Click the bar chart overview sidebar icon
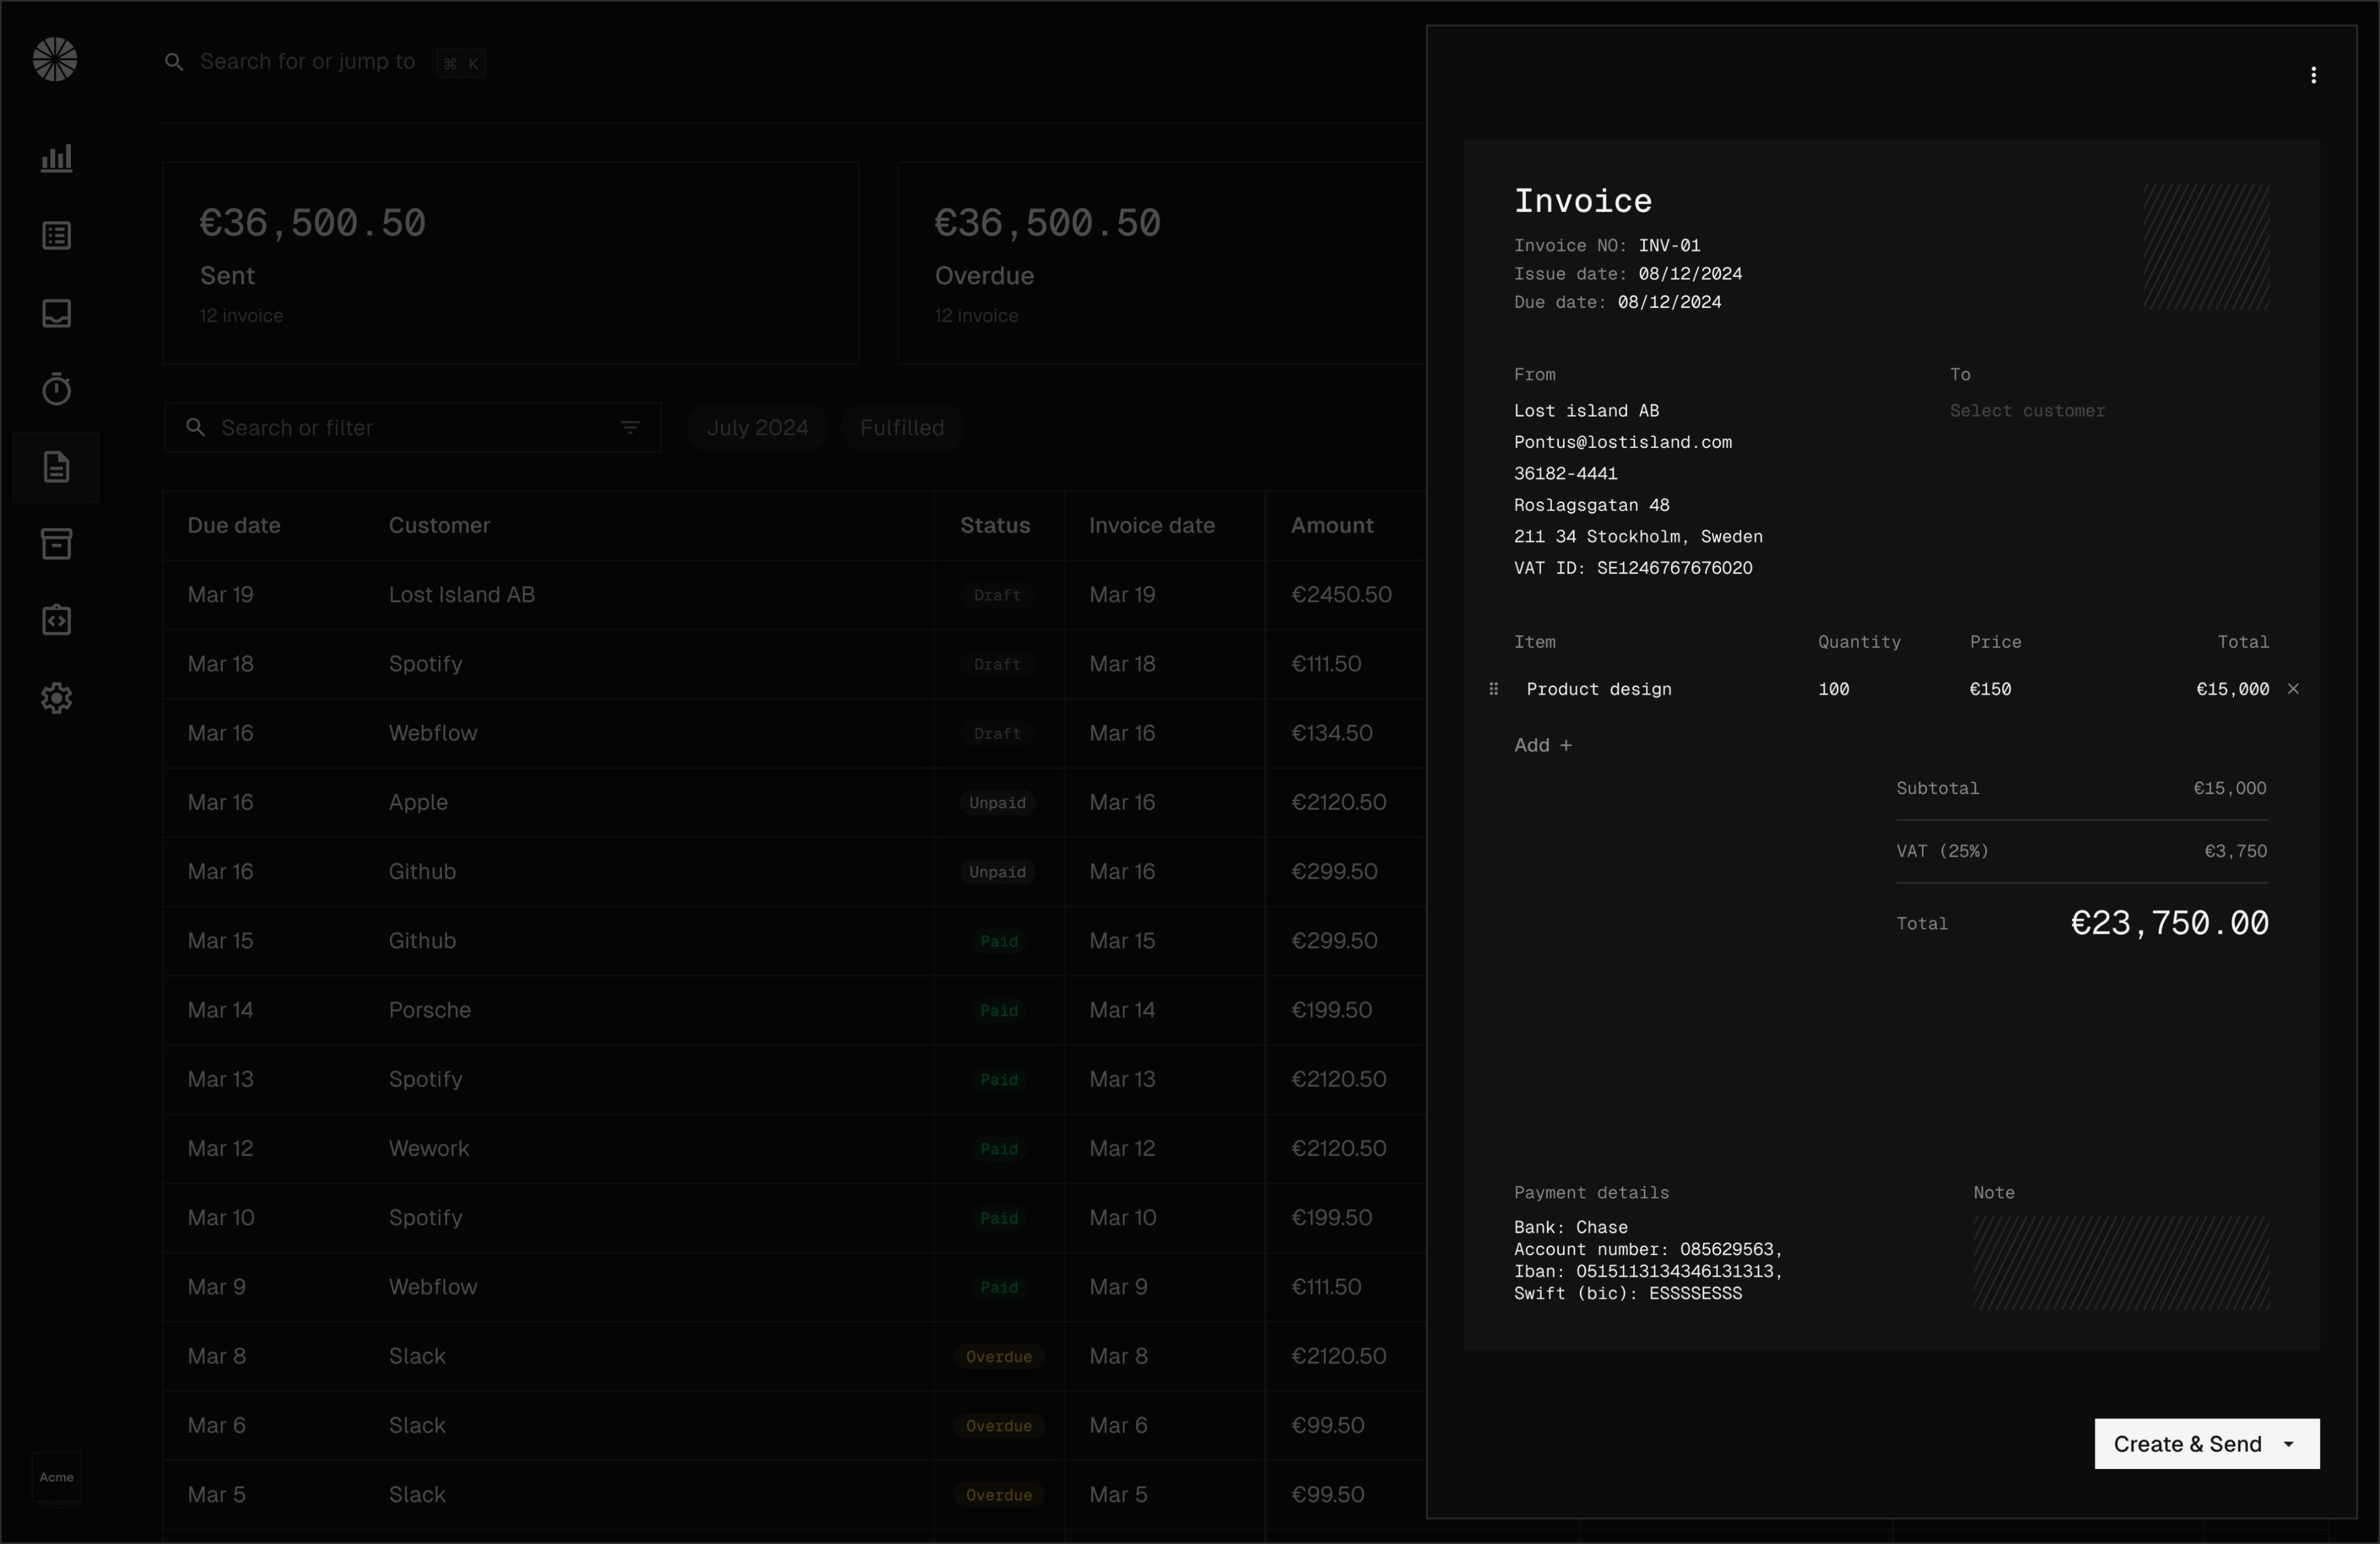The height and width of the screenshot is (1544, 2380). point(56,158)
